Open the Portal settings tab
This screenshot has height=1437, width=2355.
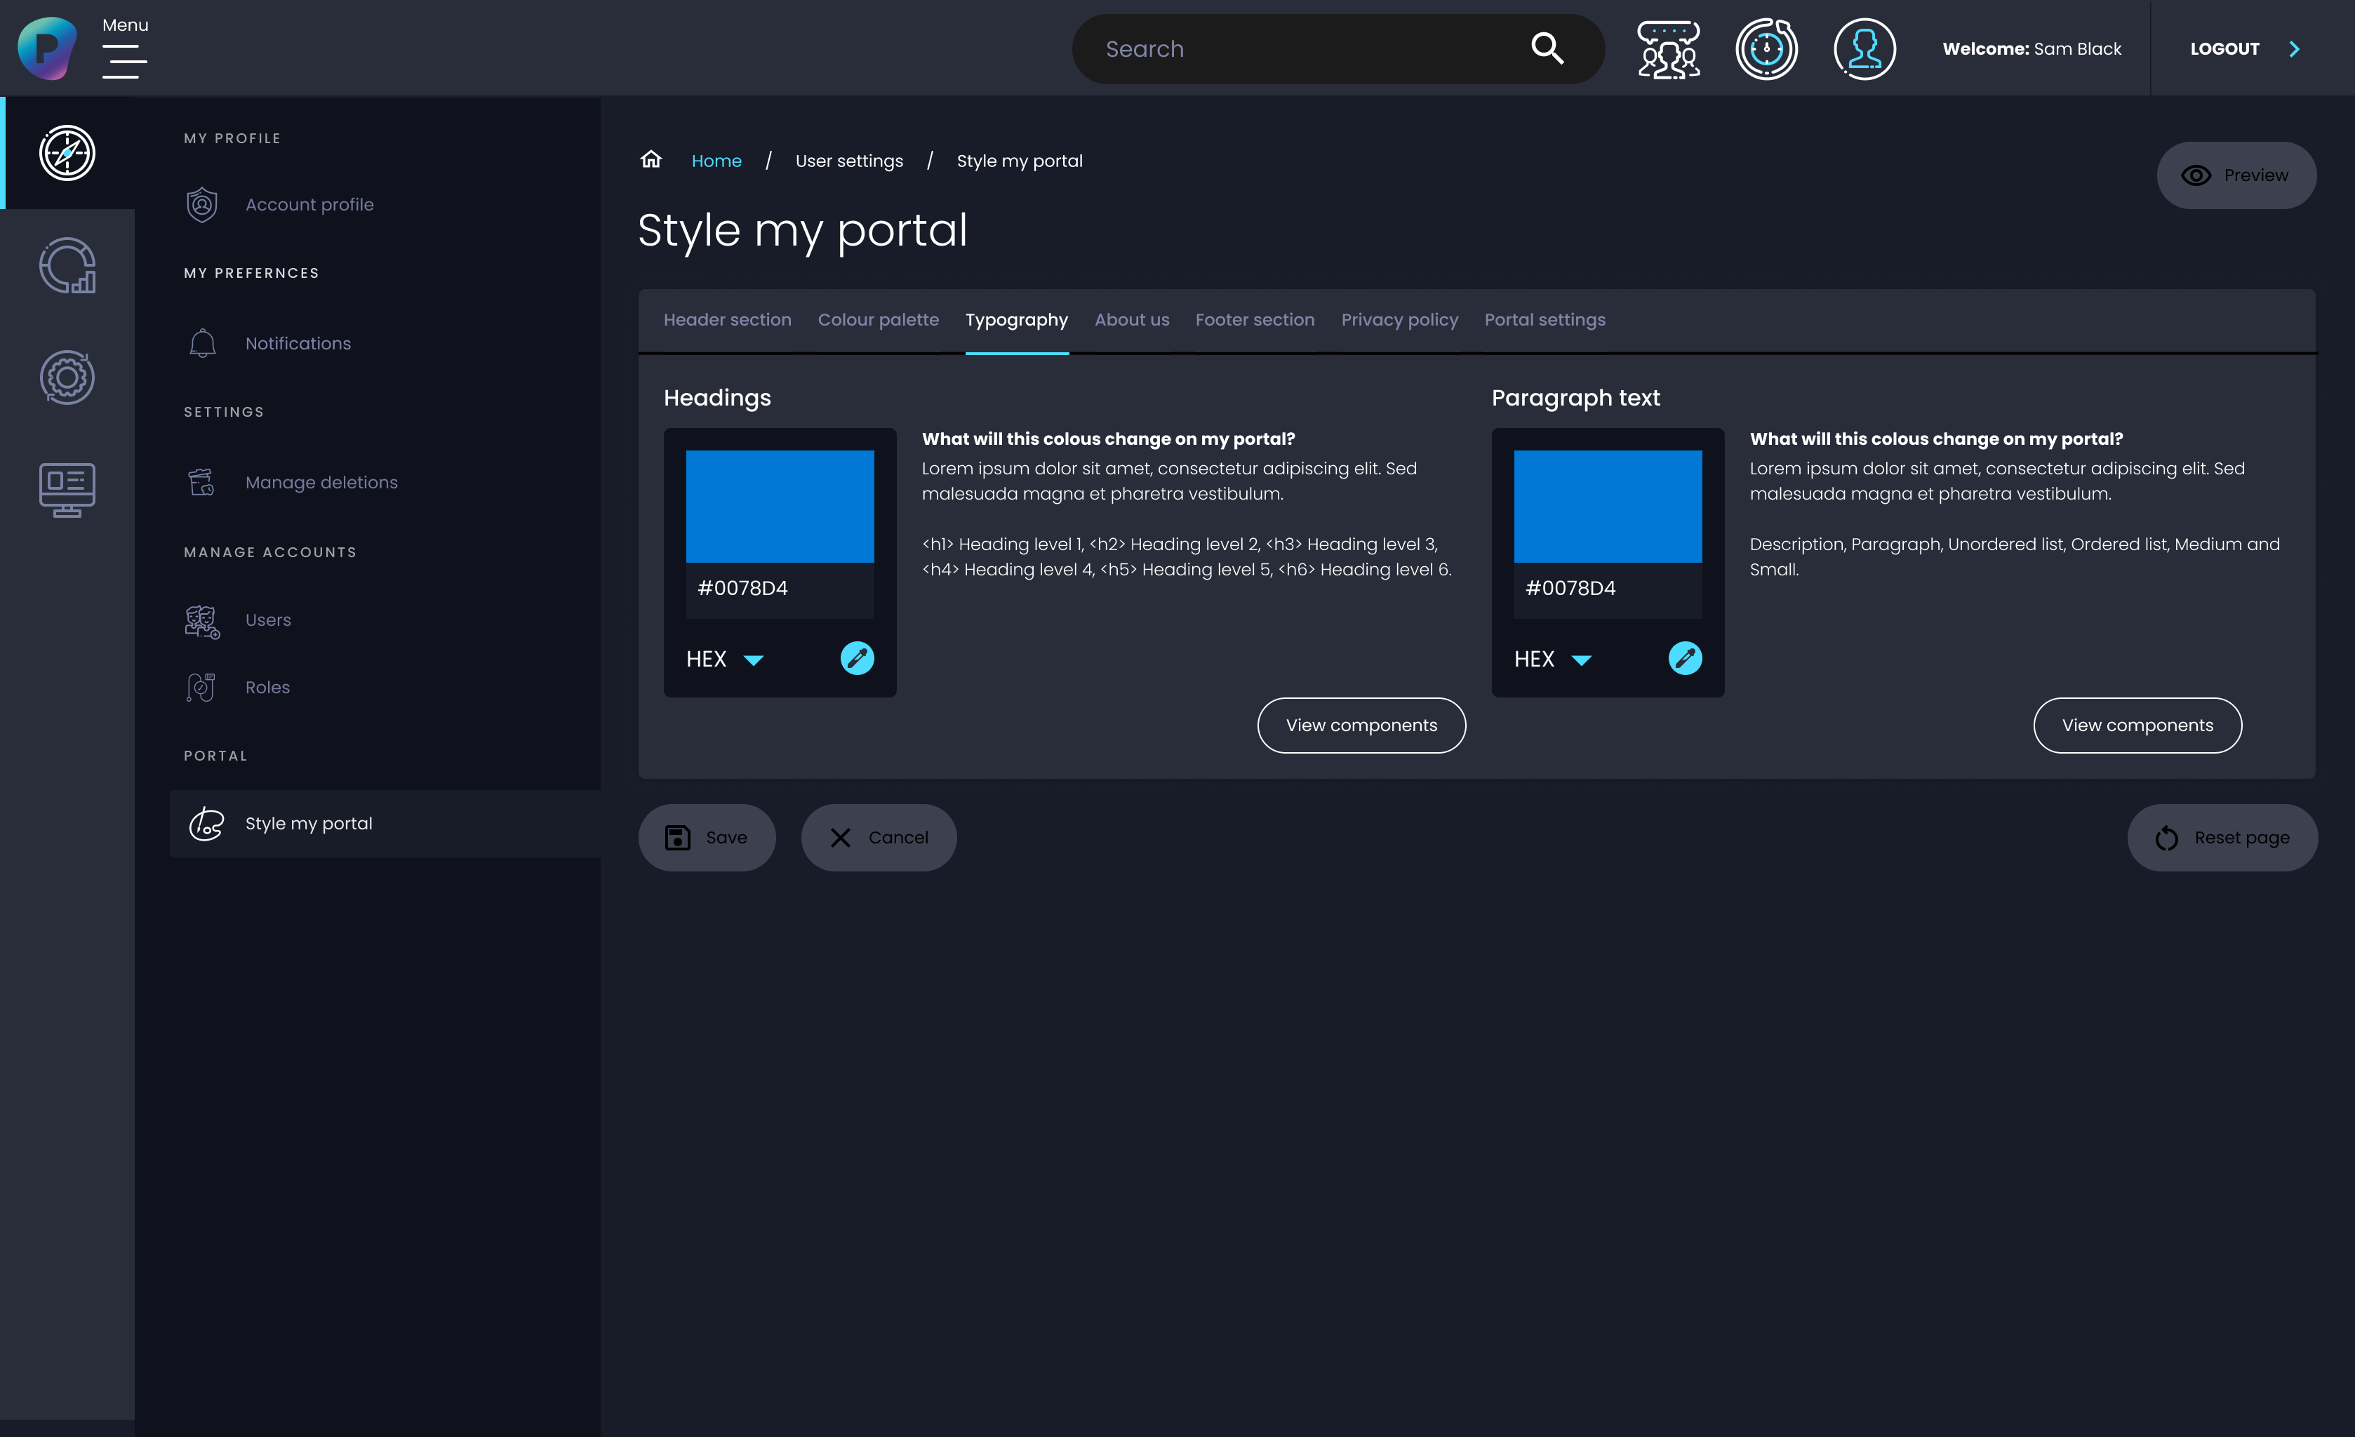[x=1544, y=320]
